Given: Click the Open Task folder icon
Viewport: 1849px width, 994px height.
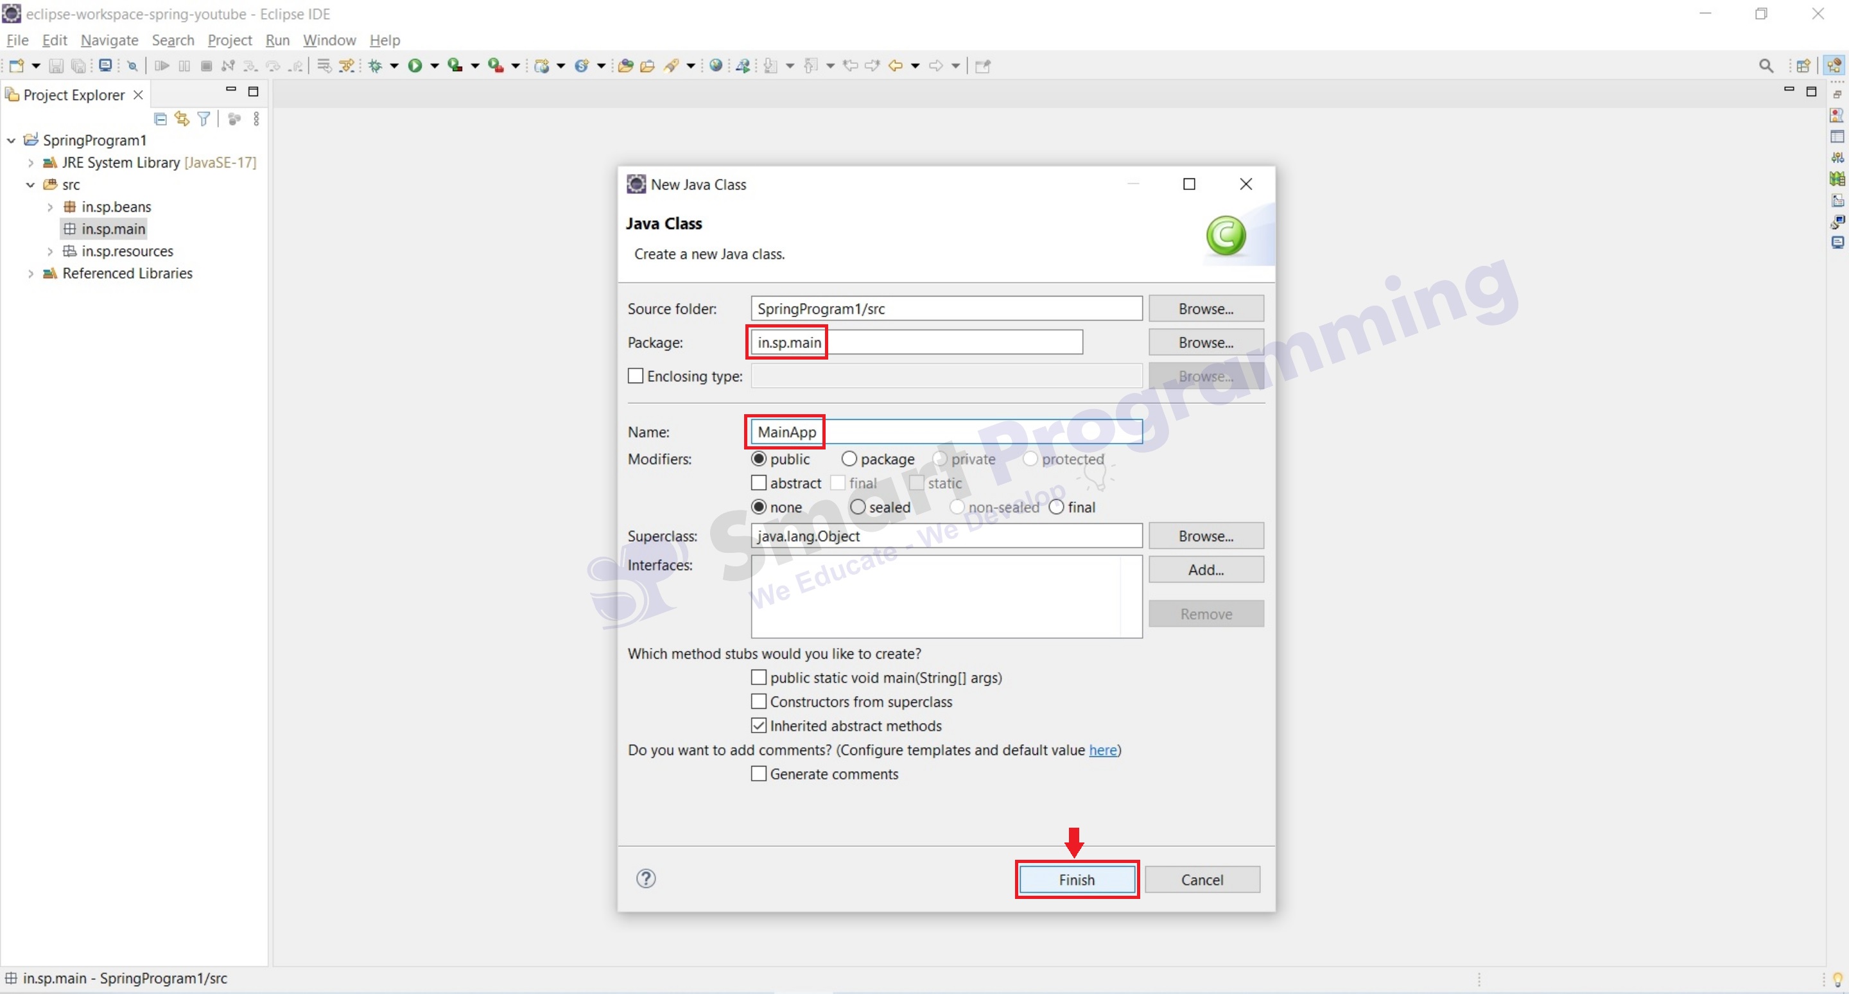Looking at the screenshot, I should (x=647, y=66).
